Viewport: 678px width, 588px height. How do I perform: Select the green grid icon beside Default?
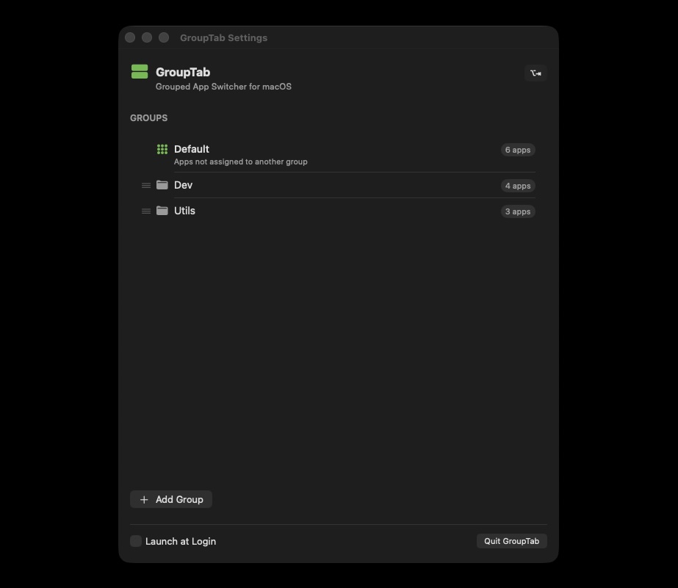[x=162, y=149]
